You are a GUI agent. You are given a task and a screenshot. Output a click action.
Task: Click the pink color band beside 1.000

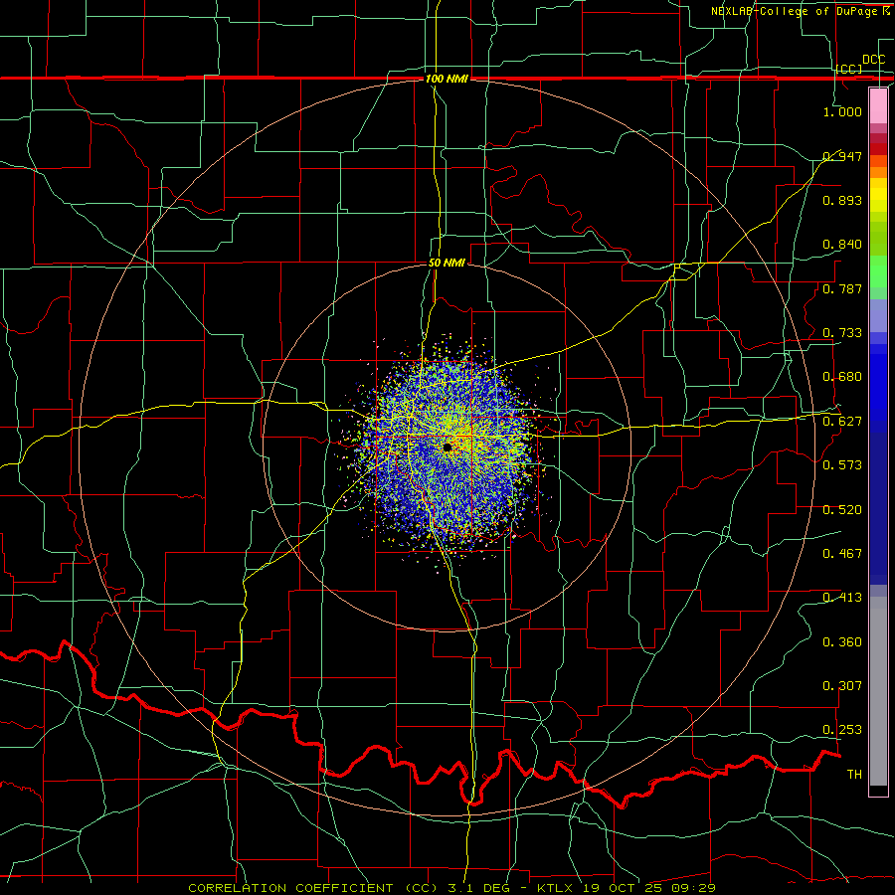[878, 106]
